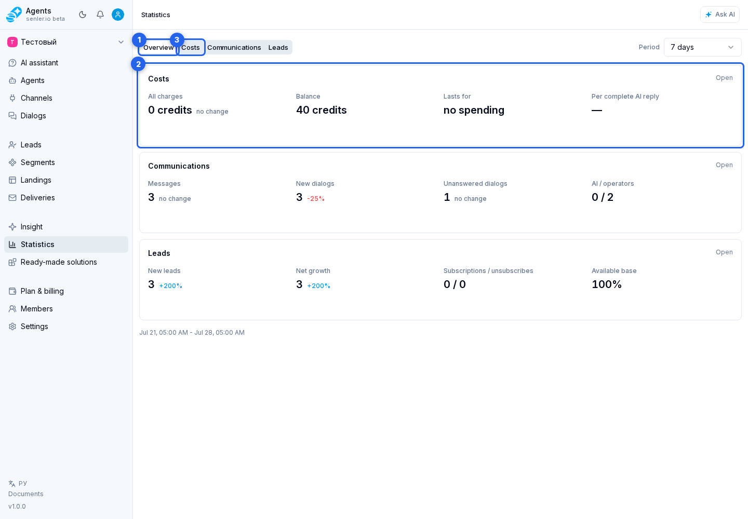The height and width of the screenshot is (519, 748).
Task: Navigate to Leads in sidebar
Action: pos(66,145)
